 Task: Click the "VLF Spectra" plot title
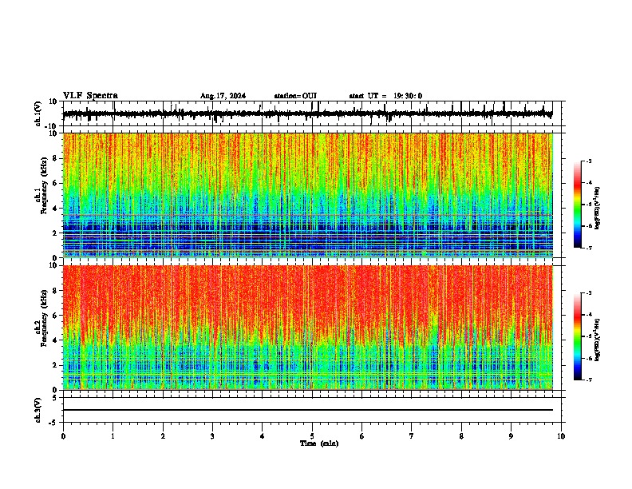coord(90,96)
